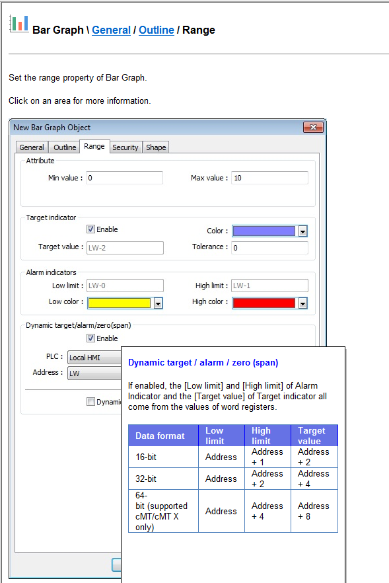Expand the High color dropdown arrow
Viewport: 389px width, 583px height.
point(302,303)
